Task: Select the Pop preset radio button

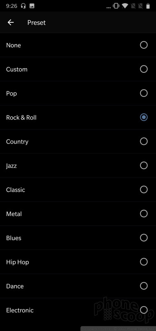Action: coord(144,93)
